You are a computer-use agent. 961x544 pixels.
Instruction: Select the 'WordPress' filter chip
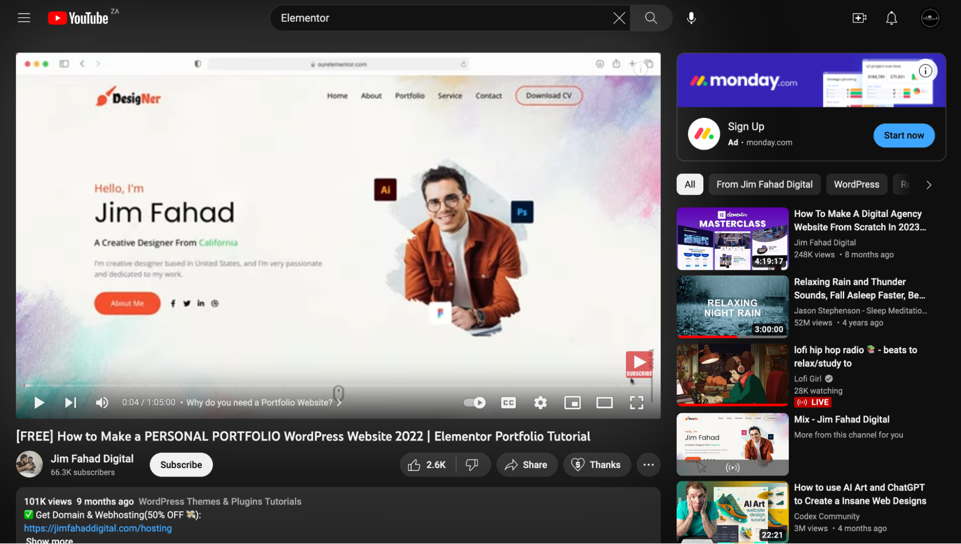coord(856,184)
